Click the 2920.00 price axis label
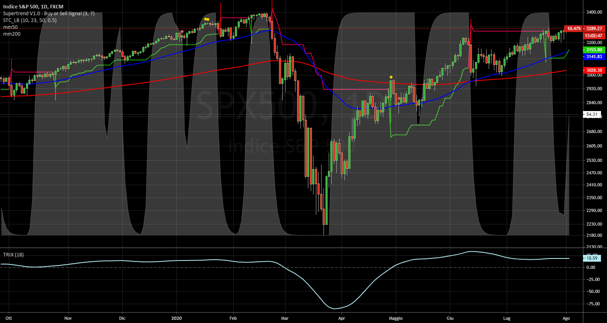The width and height of the screenshot is (607, 323). click(x=594, y=89)
